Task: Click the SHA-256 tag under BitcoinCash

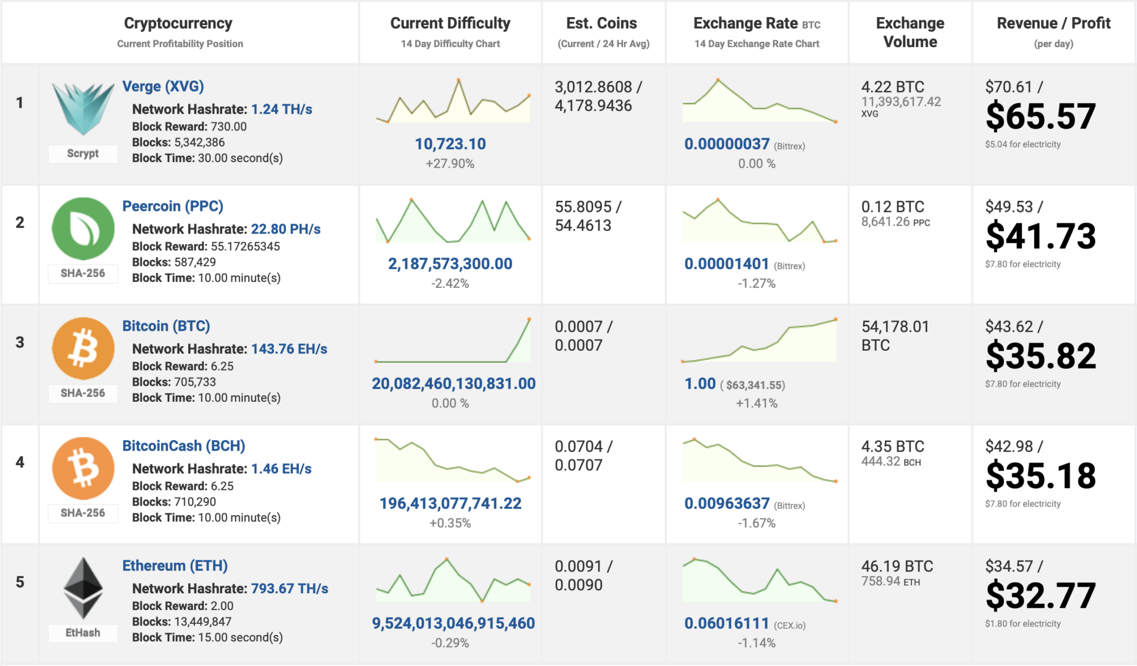Action: [x=83, y=513]
